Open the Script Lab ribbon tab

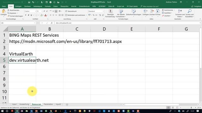tap(121, 6)
